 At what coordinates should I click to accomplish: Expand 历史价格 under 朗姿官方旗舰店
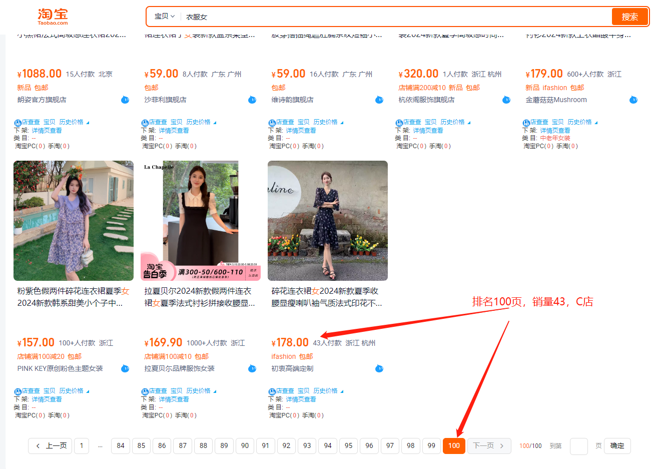pyautogui.click(x=74, y=122)
